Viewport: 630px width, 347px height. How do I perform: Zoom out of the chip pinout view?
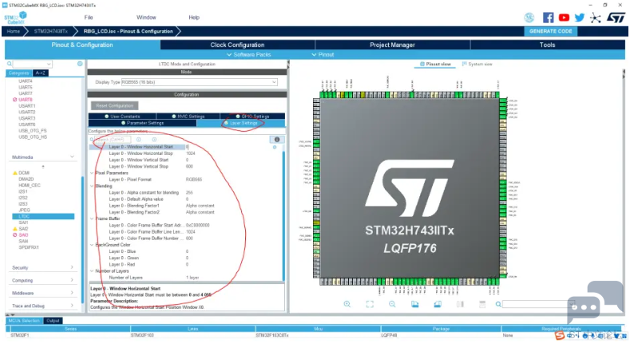392,305
